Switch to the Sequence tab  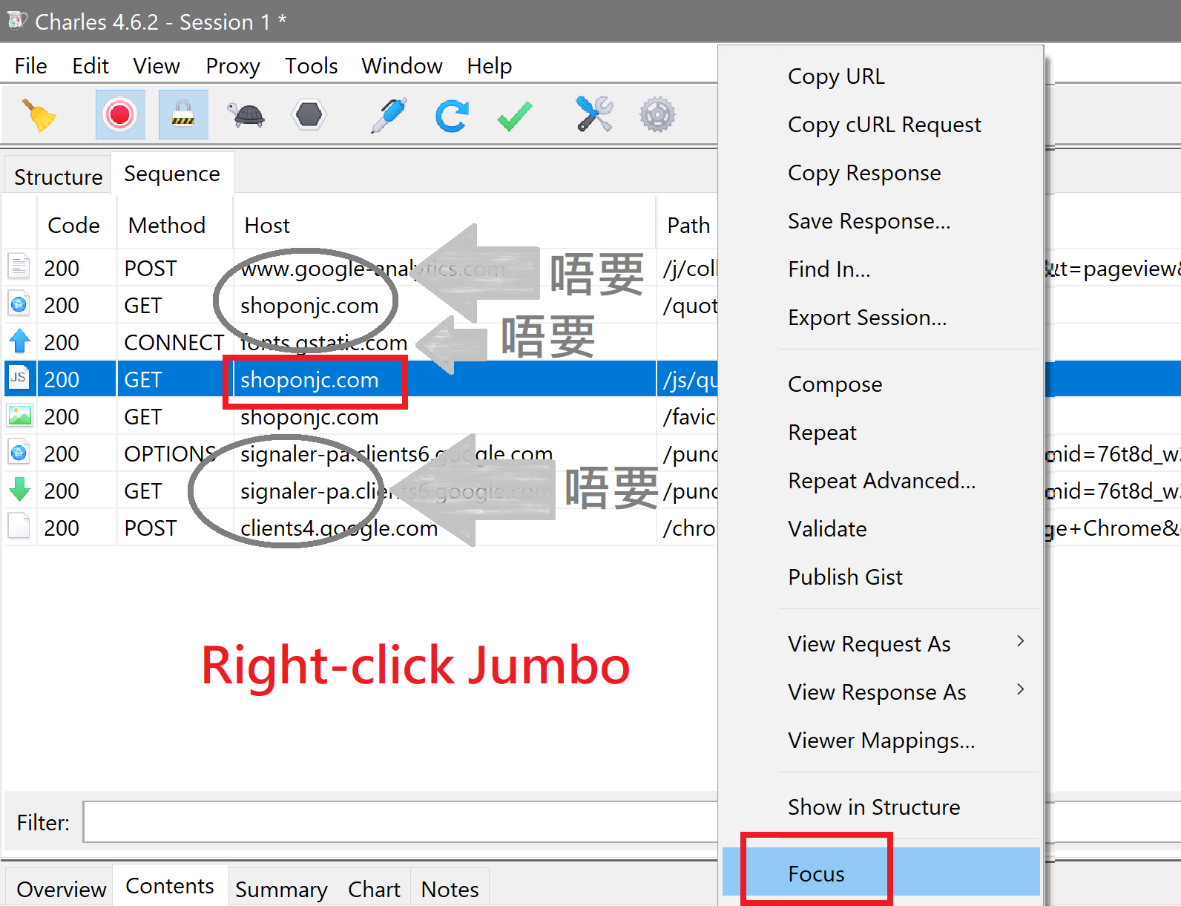click(x=172, y=174)
